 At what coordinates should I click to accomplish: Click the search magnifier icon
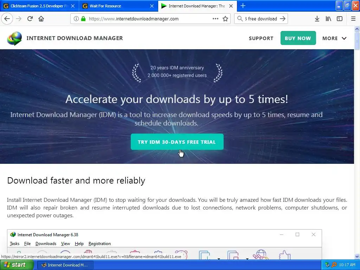(x=240, y=19)
